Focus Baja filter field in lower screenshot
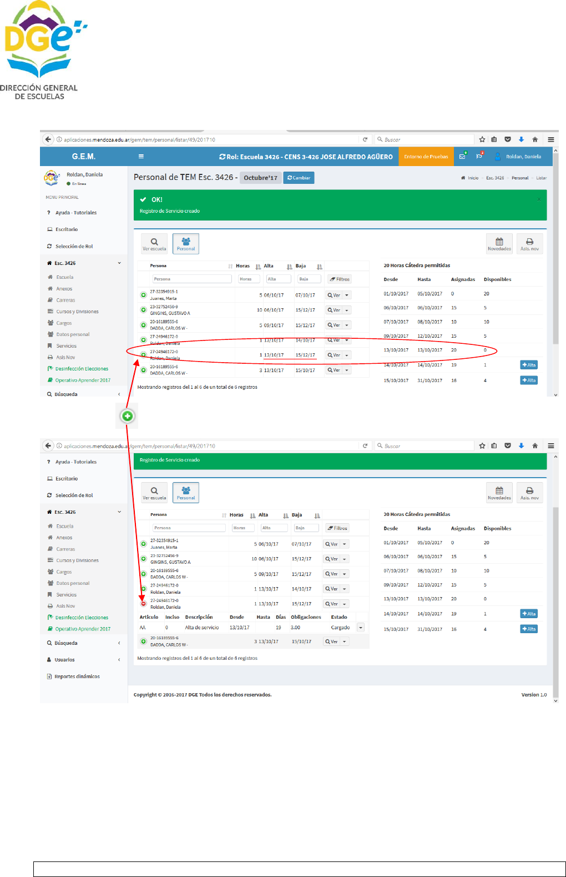The width and height of the screenshot is (566, 877). 306,528
